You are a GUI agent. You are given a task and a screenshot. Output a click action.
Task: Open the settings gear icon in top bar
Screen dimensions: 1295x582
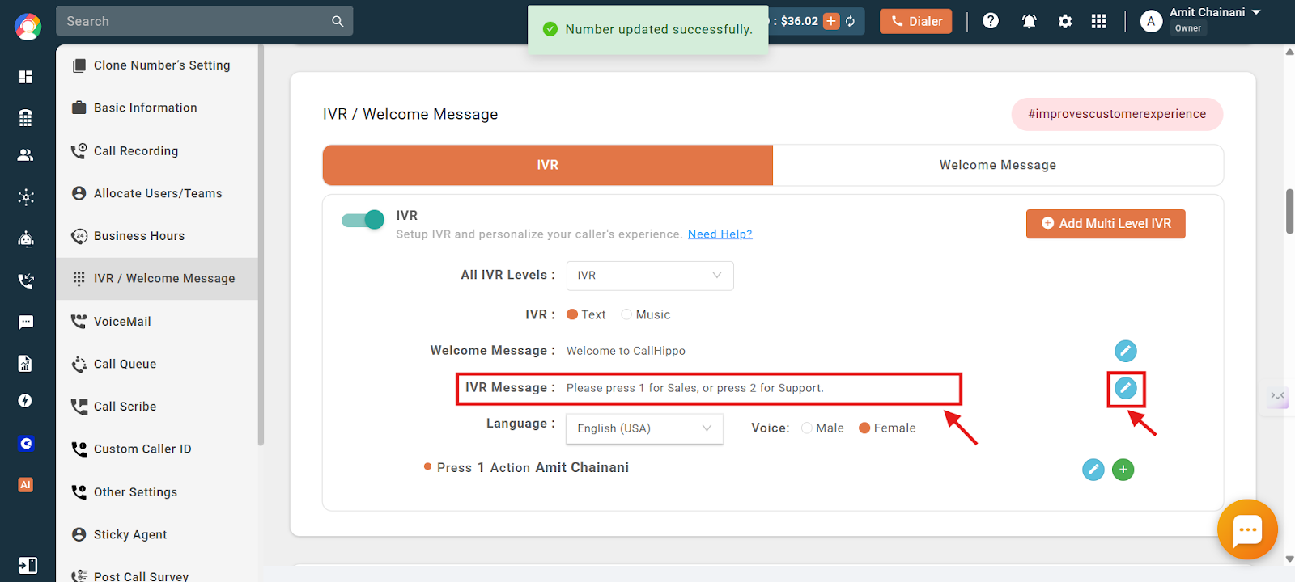[1065, 21]
